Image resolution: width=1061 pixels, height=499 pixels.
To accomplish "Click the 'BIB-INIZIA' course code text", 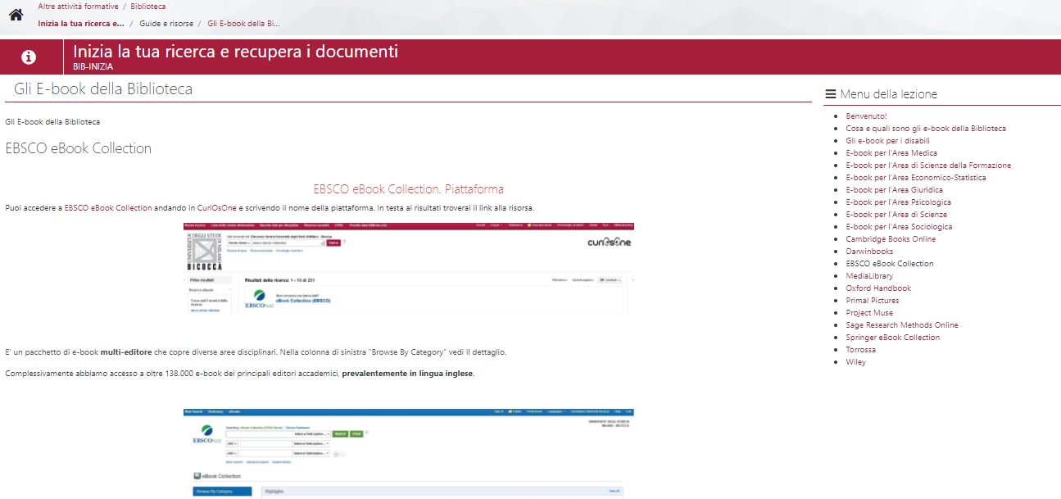I will click(93, 66).
